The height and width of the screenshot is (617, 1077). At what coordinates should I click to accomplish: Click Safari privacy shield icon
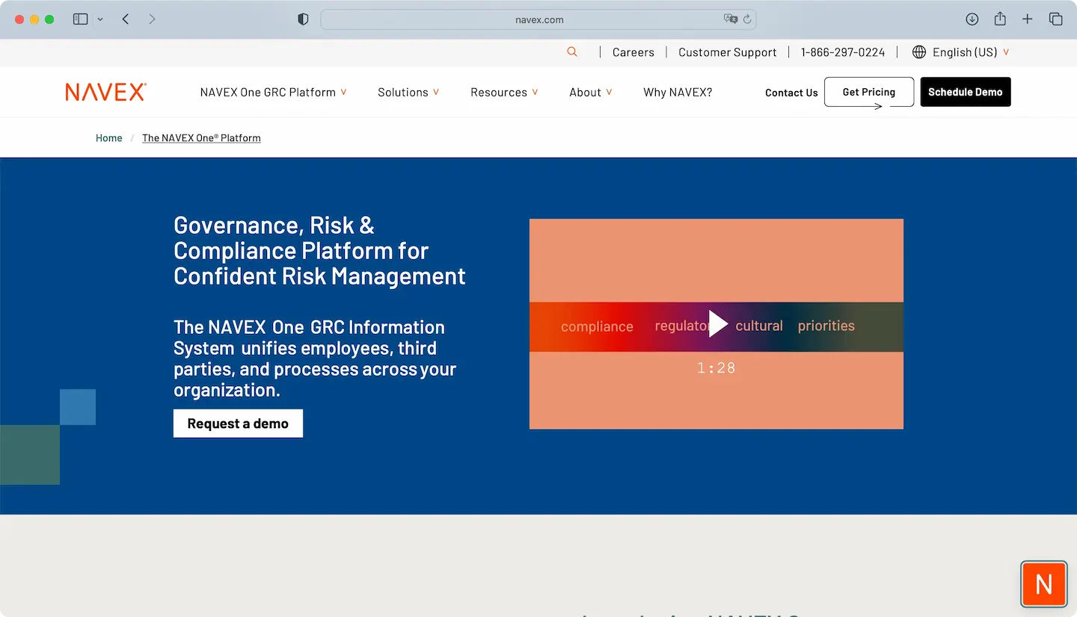pyautogui.click(x=303, y=19)
